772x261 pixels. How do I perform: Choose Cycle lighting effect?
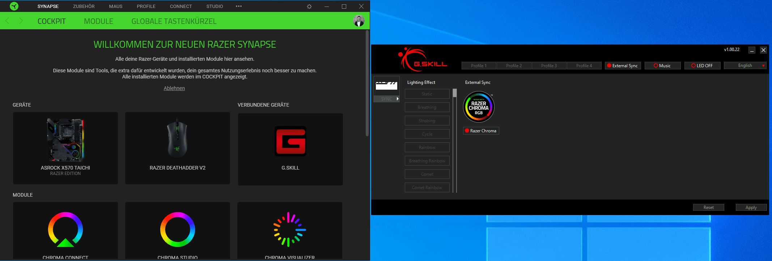[427, 134]
